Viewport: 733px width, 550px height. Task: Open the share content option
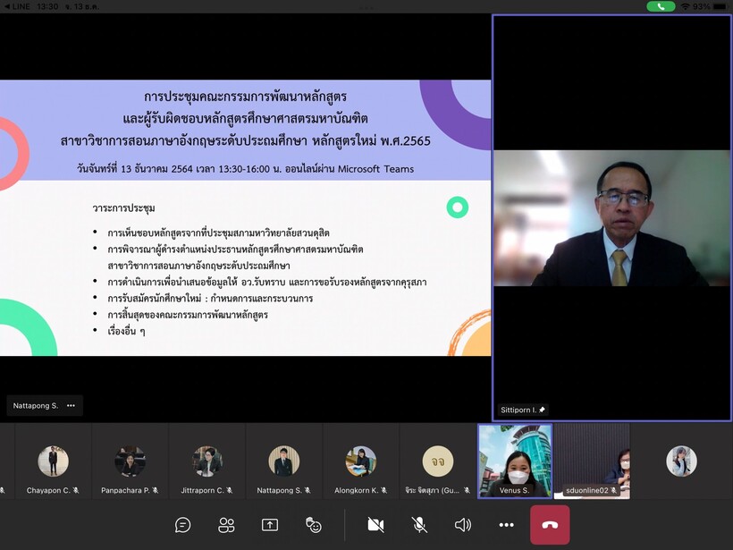coord(270,525)
